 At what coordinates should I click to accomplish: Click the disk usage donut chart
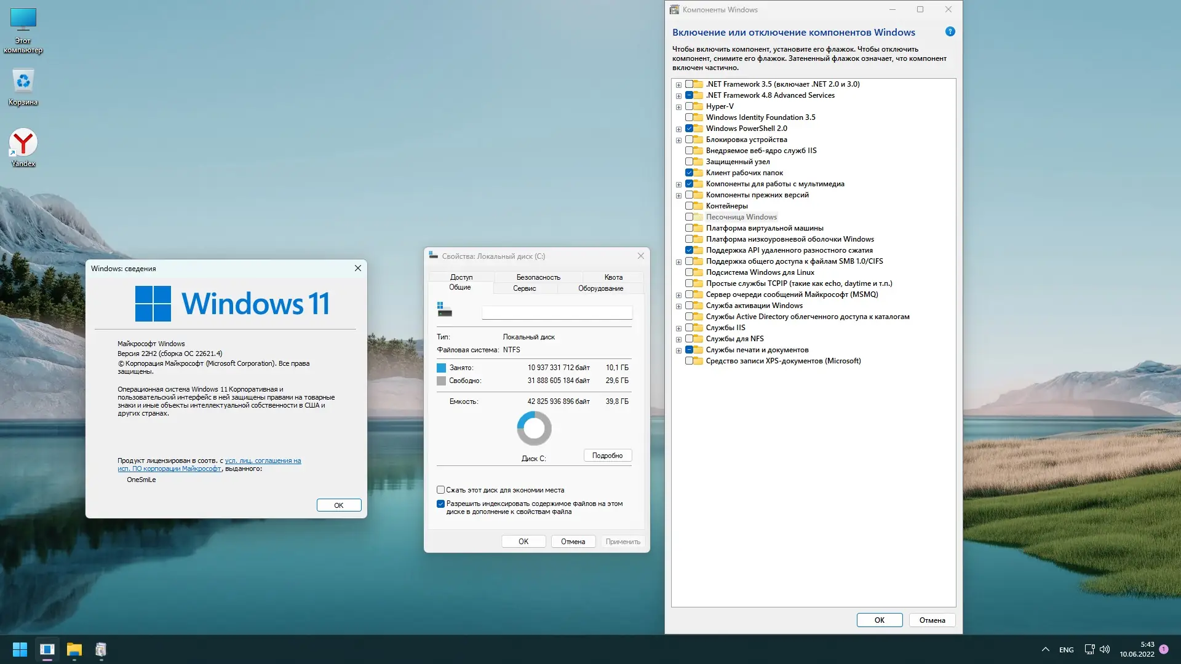(534, 429)
